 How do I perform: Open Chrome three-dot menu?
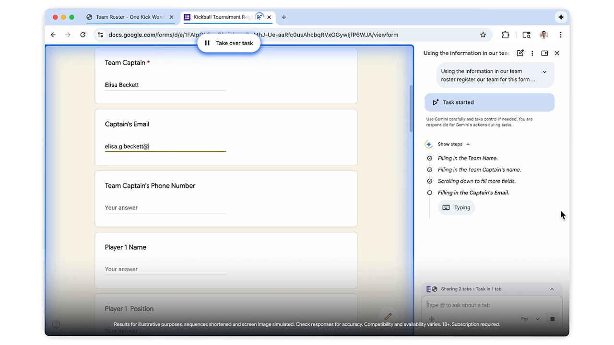click(x=560, y=35)
